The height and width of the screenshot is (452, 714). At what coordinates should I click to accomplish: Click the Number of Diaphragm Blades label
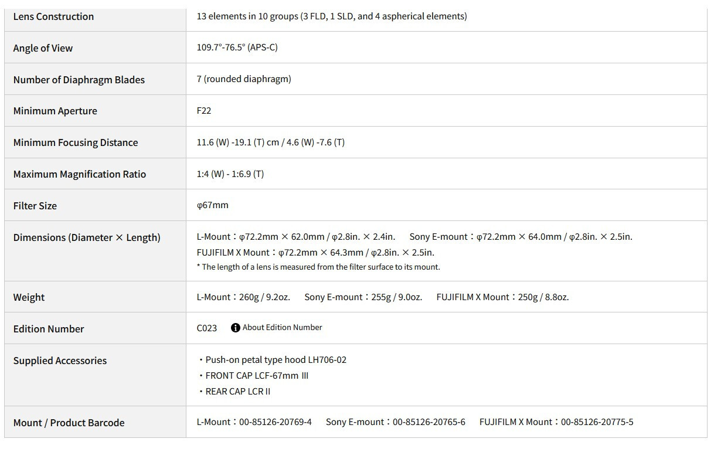79,80
